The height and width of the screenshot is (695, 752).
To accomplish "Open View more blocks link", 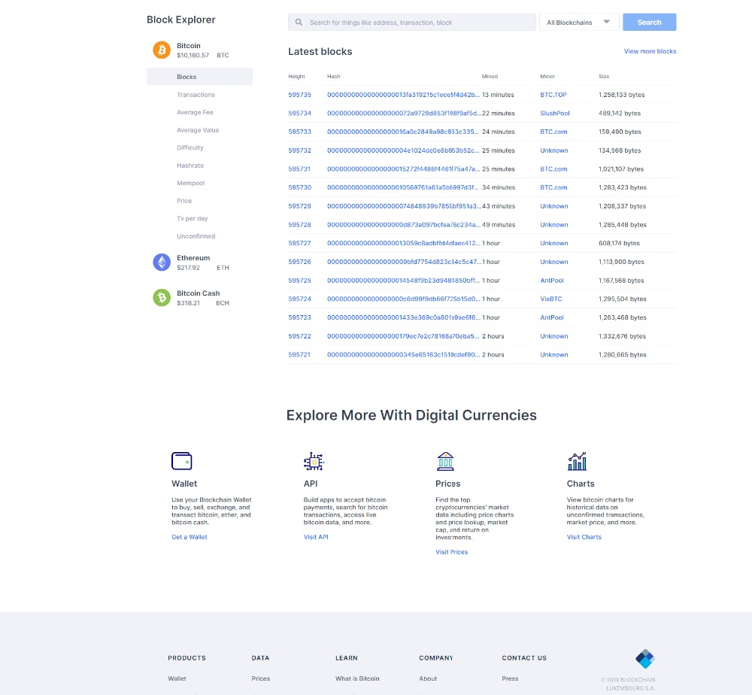I will tap(650, 51).
